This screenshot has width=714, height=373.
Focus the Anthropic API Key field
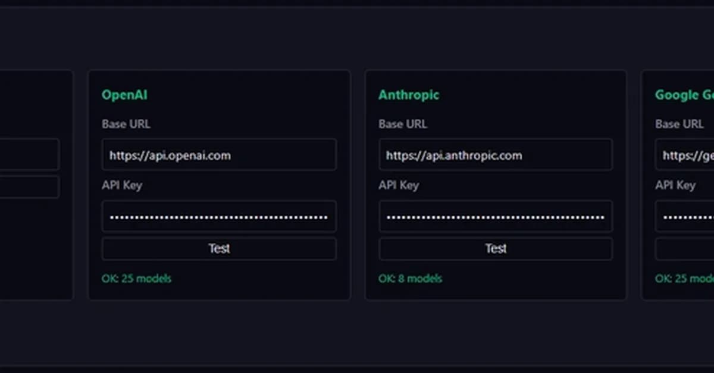(x=496, y=216)
